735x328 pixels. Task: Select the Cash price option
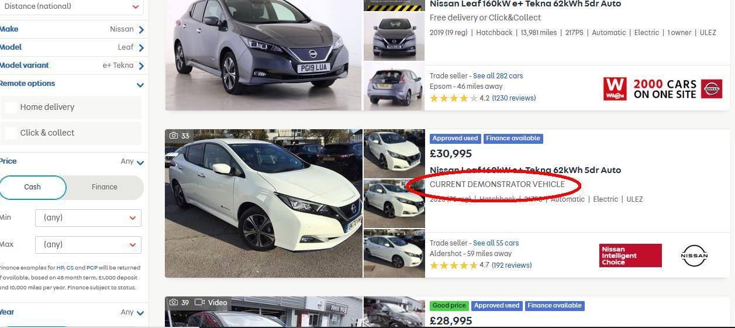pyautogui.click(x=33, y=187)
